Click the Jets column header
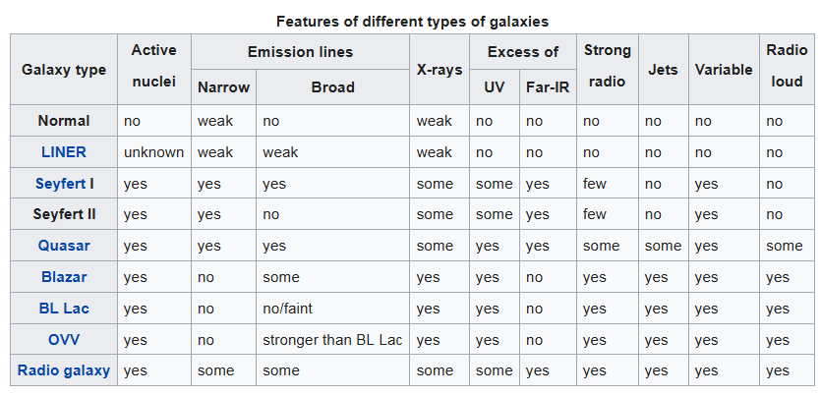The image size is (820, 396). [x=663, y=70]
